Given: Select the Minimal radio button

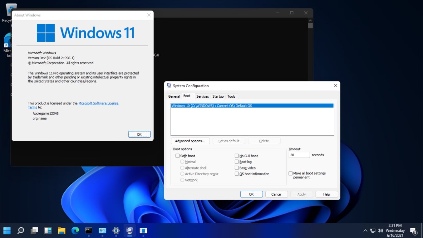Looking at the screenshot, I should click(182, 162).
